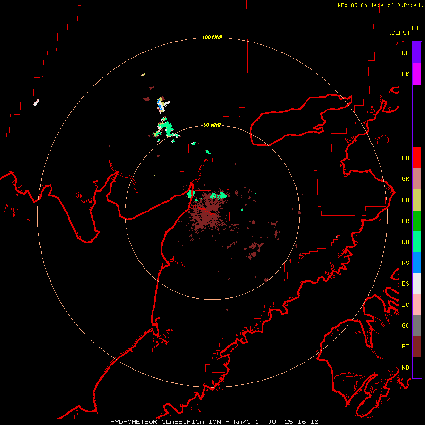The width and height of the screenshot is (425, 425).
Task: Click the 'ND' legend label
Action: [405, 368]
